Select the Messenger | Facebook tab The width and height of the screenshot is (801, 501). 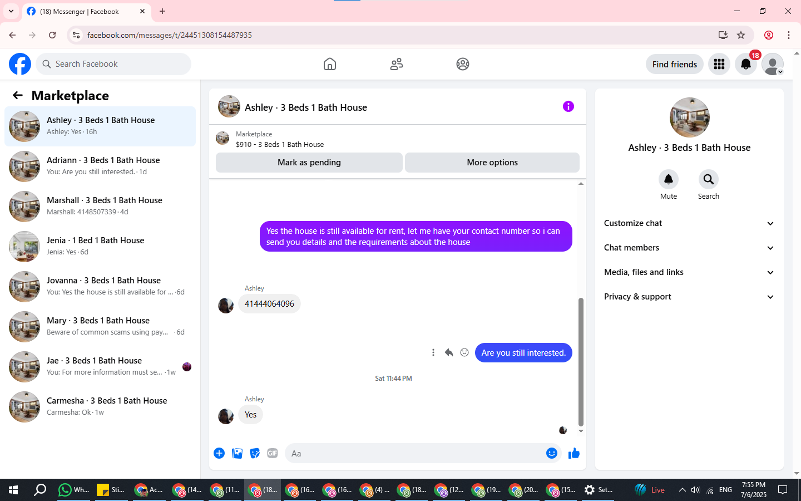[86, 12]
